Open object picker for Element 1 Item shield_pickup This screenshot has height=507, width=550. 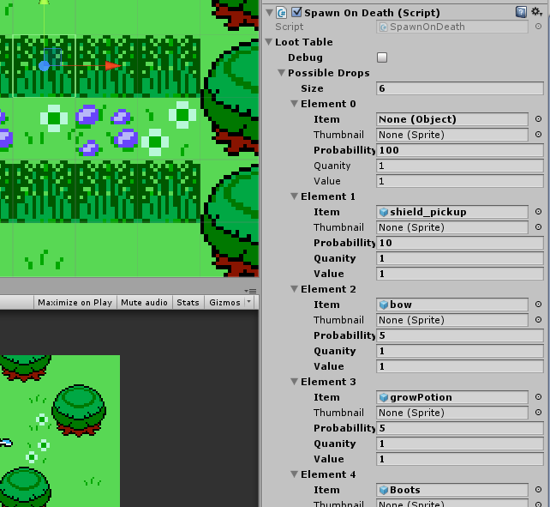(x=538, y=212)
